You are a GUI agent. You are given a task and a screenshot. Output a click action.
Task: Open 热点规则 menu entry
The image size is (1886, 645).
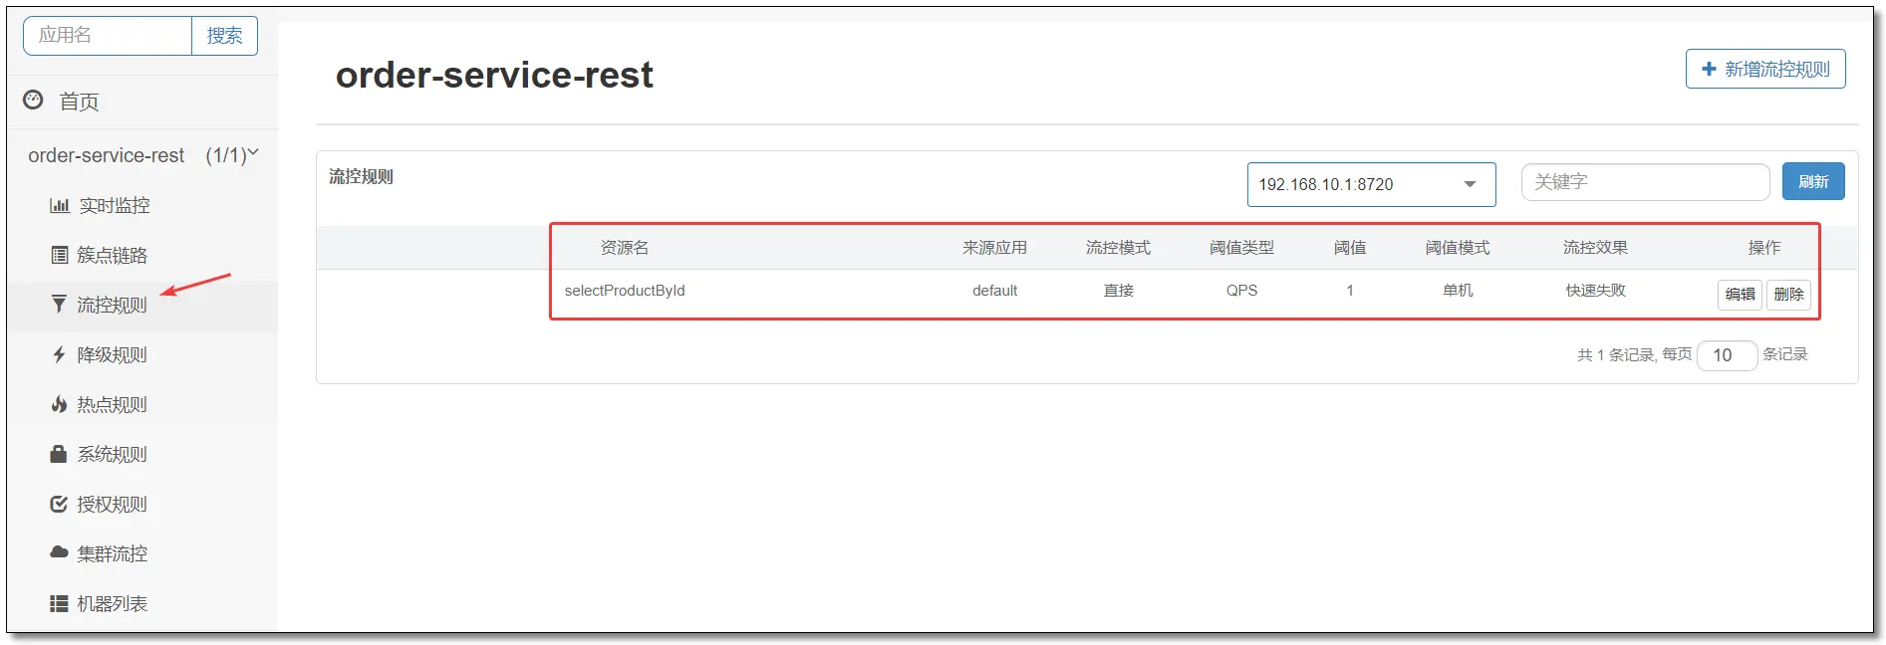(x=112, y=405)
